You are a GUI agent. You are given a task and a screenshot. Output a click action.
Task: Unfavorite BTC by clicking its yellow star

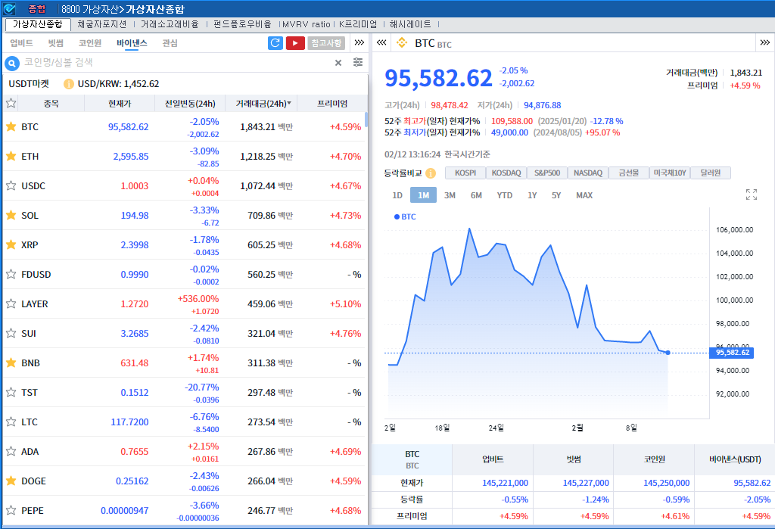click(x=11, y=127)
